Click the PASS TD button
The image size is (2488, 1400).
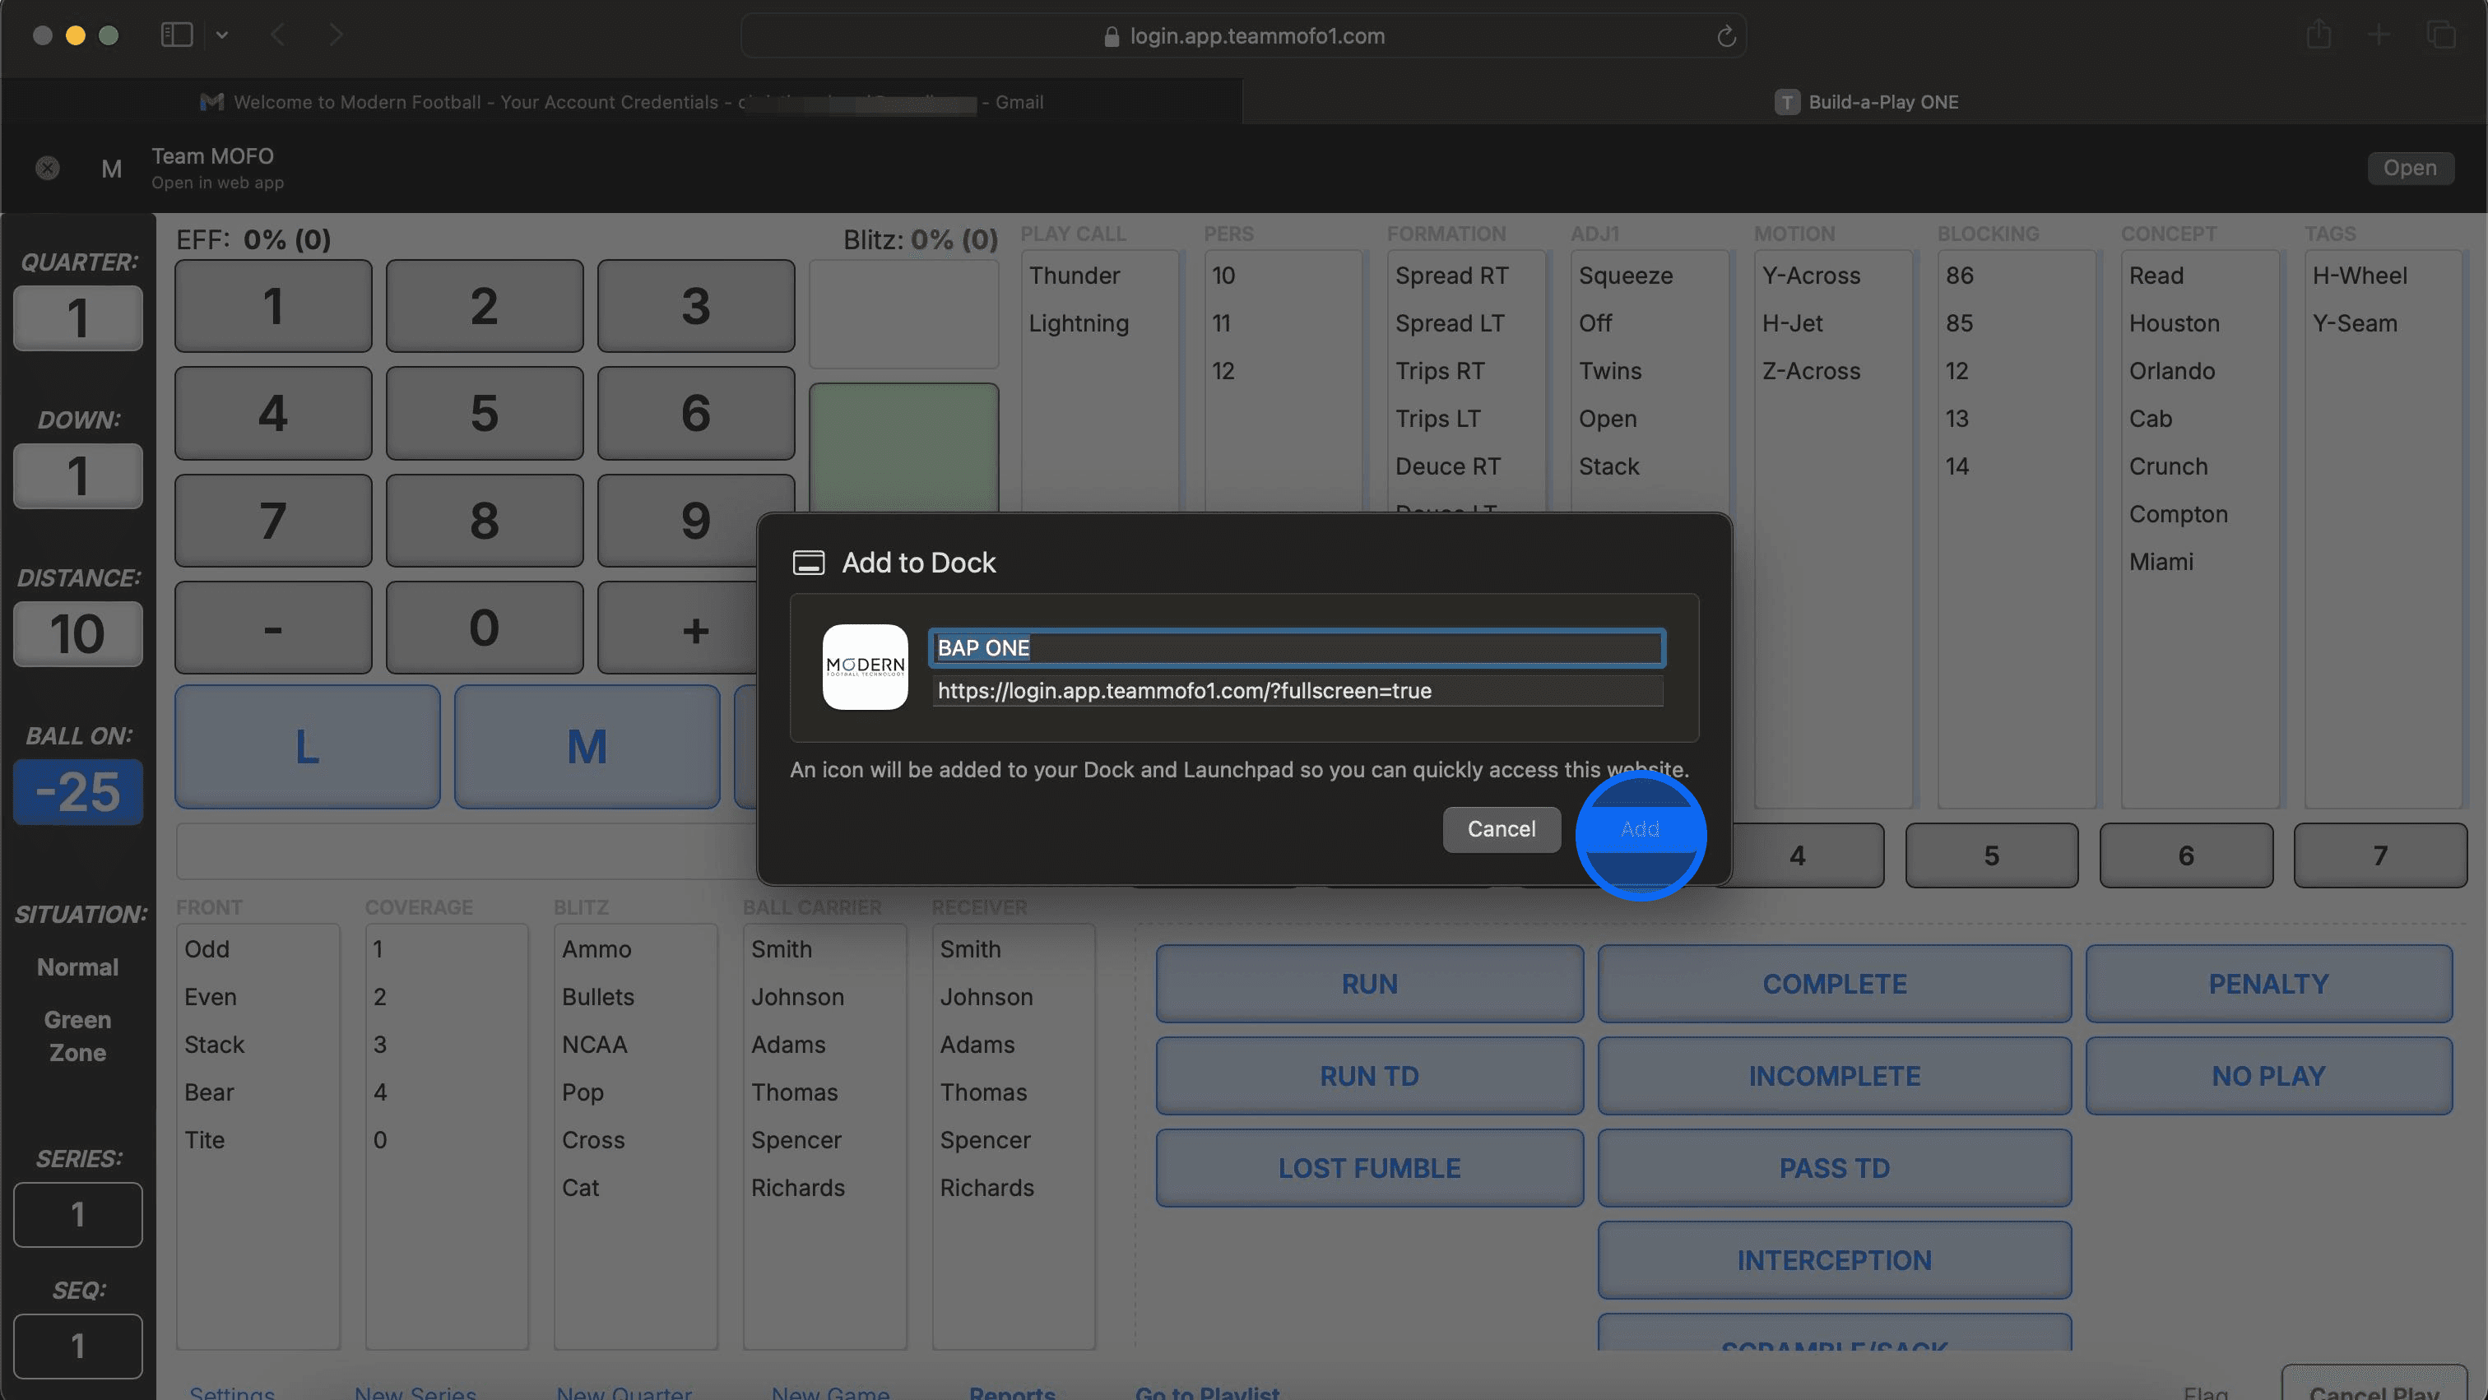1834,1168
